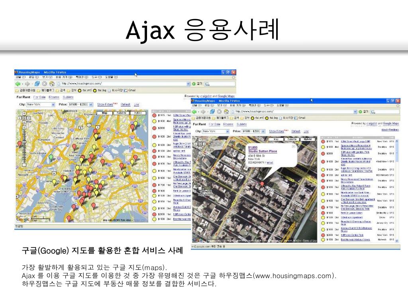The width and height of the screenshot is (408, 306).
Task: Click the Home icon in the street-map window
Action: coord(52,84)
